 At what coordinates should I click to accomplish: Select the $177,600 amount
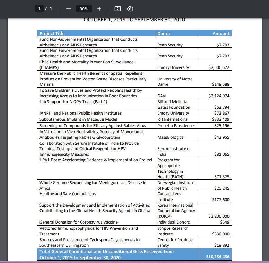pos(221,200)
